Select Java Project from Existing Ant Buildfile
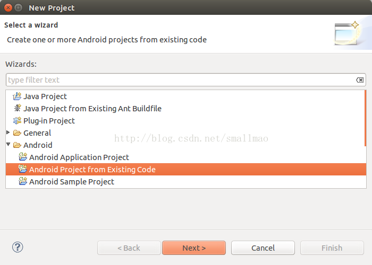Image resolution: width=372 pixels, height=265 pixels. pyautogui.click(x=92, y=109)
